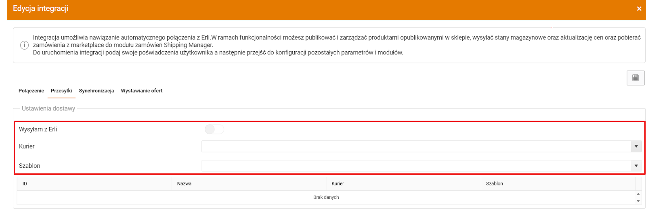Save integration with the floppy disk icon
Viewport: 646px width, 217px height.
(x=636, y=78)
